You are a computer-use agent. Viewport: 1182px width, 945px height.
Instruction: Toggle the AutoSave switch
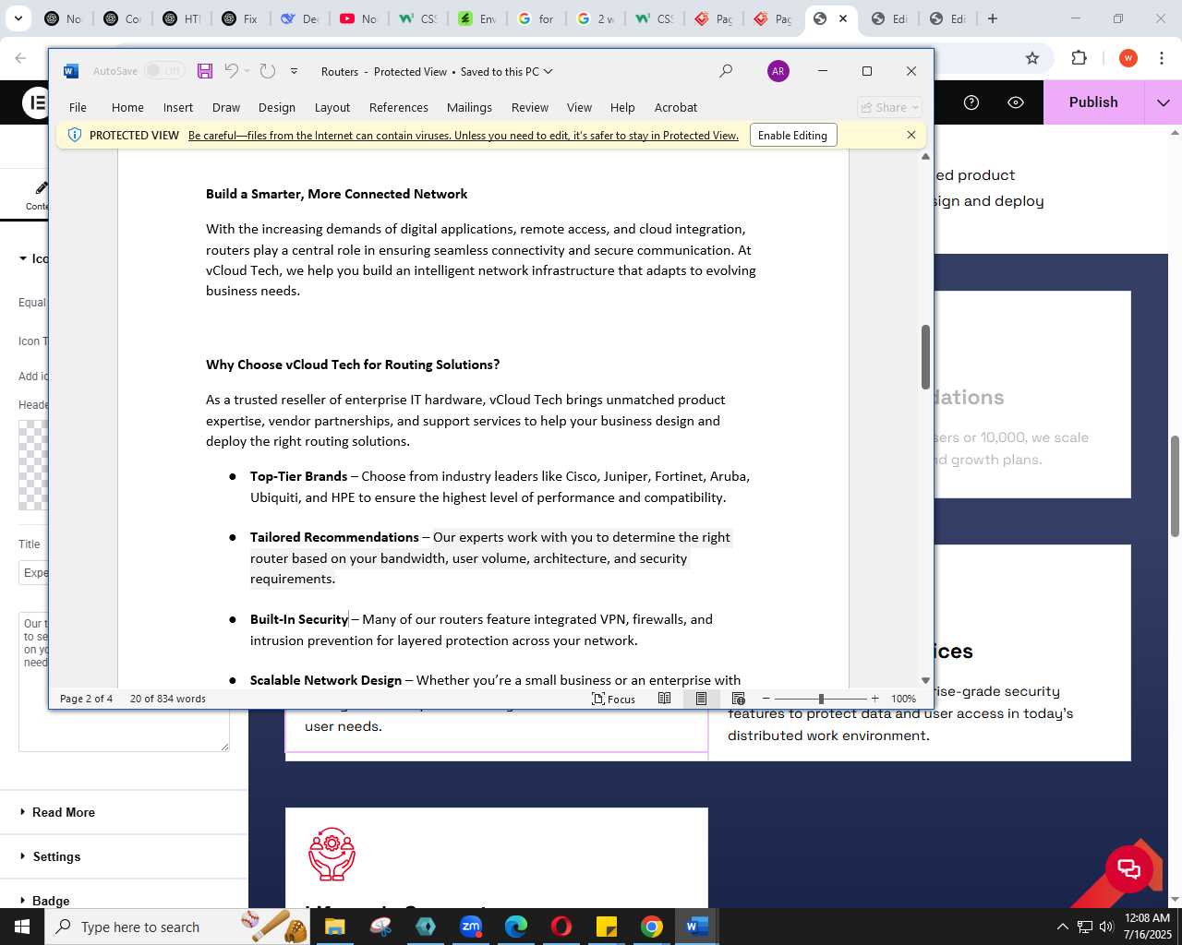(x=164, y=71)
